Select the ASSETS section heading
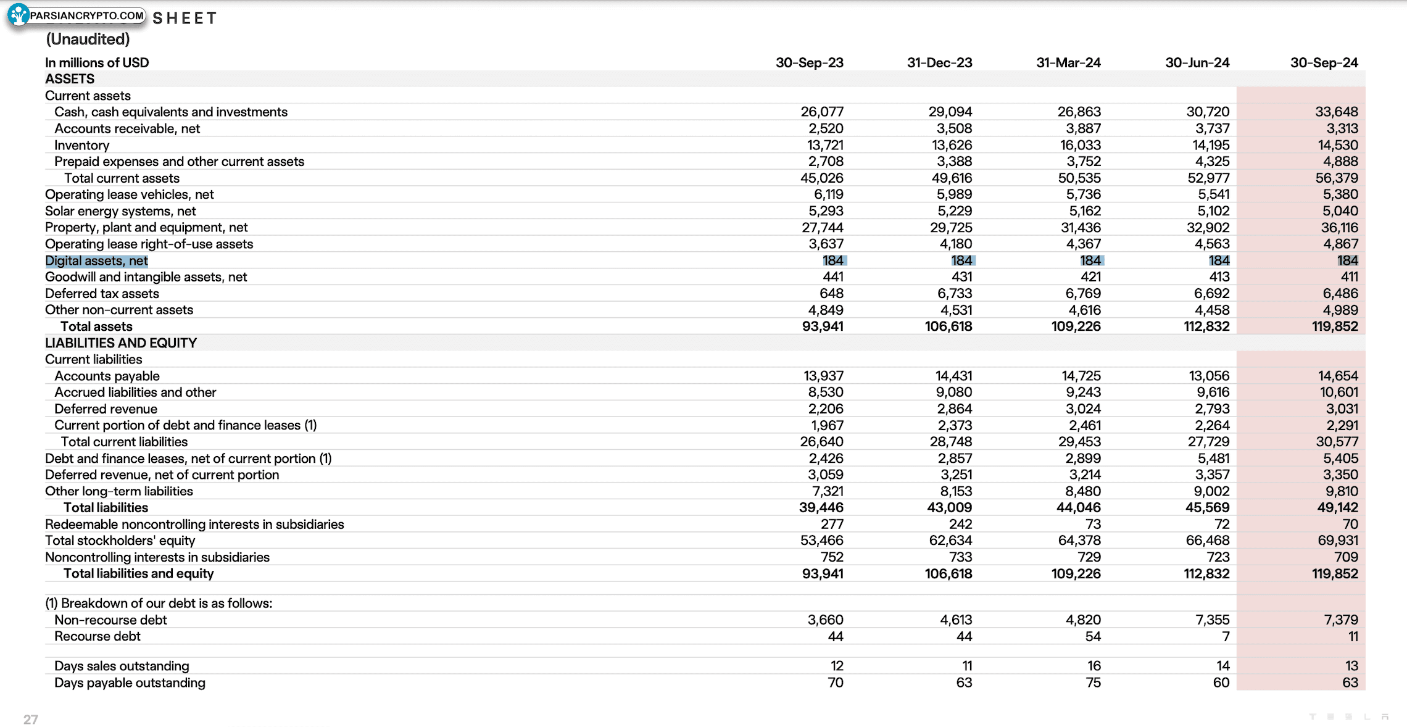Image resolution: width=1407 pixels, height=727 pixels. 70,79
